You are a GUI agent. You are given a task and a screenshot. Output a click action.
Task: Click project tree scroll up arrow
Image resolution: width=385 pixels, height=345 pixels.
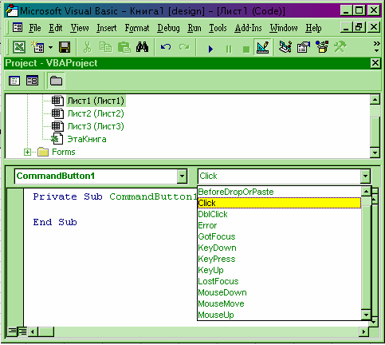[x=375, y=100]
